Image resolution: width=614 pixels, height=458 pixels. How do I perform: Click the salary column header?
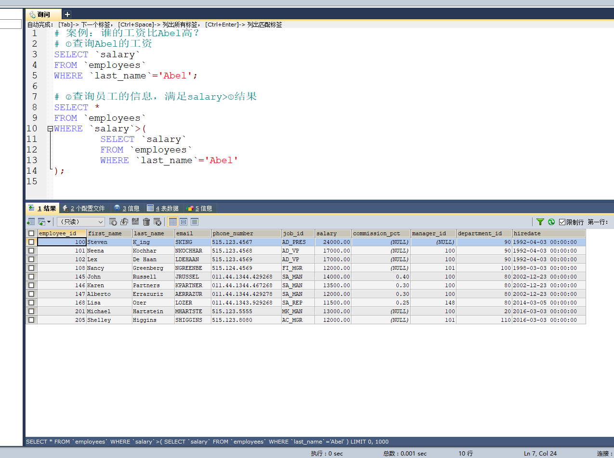click(333, 233)
